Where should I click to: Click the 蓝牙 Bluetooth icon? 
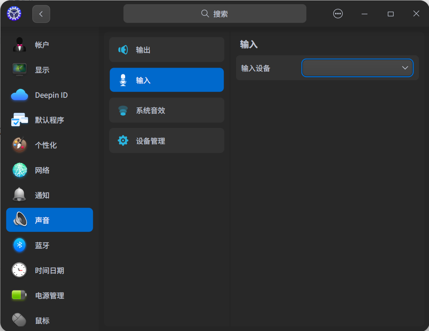(19, 245)
